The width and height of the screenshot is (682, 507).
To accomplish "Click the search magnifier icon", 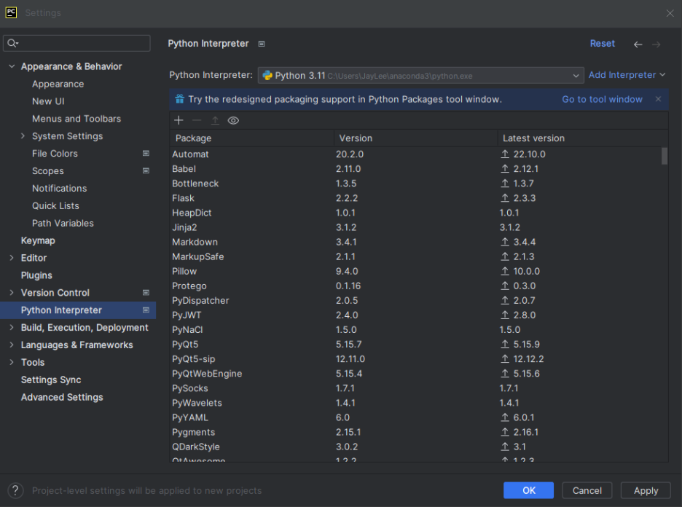I will pyautogui.click(x=12, y=43).
